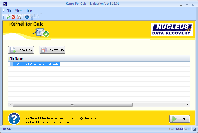
Task: Click the tools settings toolbar icon
Action: point(19,17)
